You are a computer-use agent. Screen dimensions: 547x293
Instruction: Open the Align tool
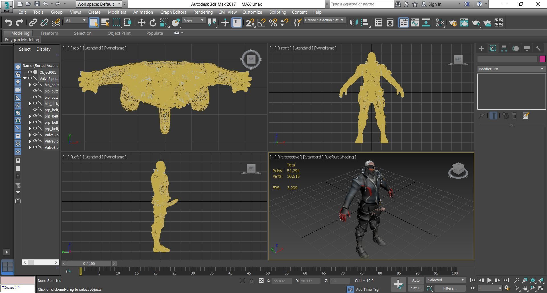(365, 23)
